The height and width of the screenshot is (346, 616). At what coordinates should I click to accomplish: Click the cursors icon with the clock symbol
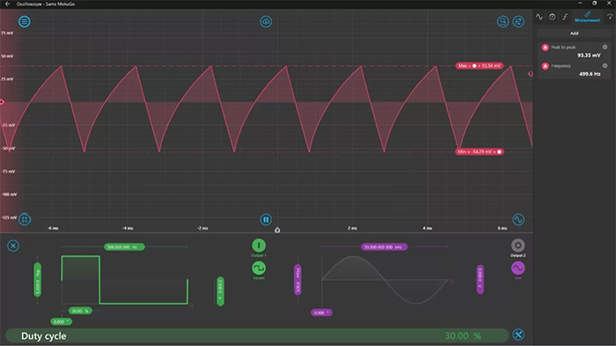502,22
